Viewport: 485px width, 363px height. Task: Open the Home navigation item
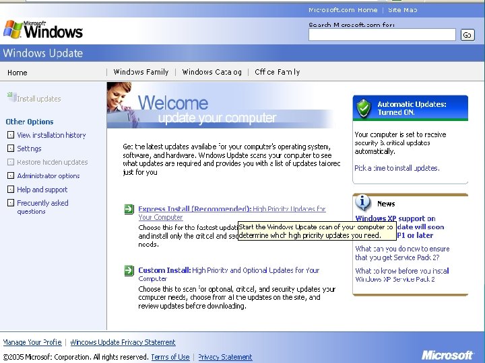pos(18,73)
